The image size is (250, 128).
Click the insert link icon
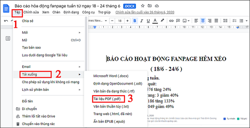(x=171, y=21)
